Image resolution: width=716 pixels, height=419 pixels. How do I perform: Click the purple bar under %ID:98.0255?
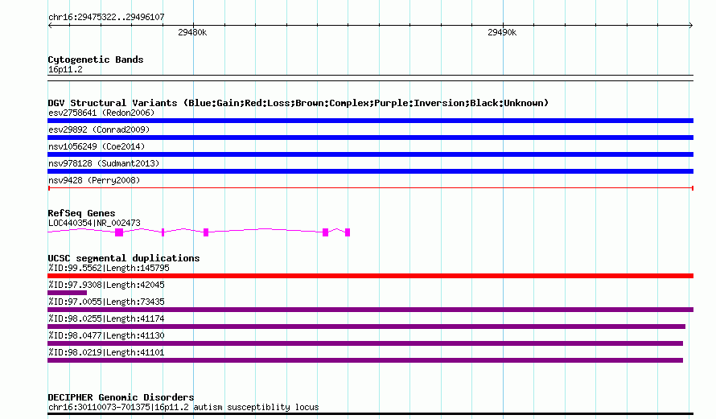pos(366,327)
